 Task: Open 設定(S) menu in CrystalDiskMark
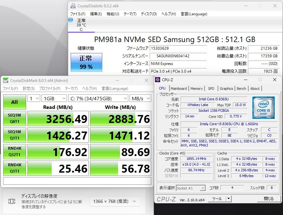tap(29, 89)
